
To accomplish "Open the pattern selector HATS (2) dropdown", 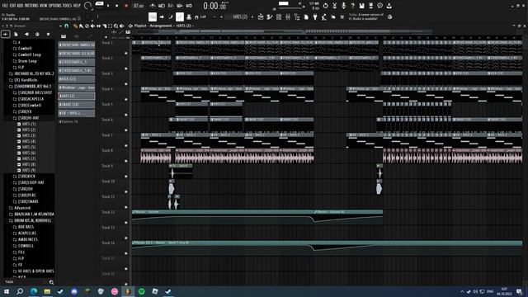I will [x=241, y=16].
